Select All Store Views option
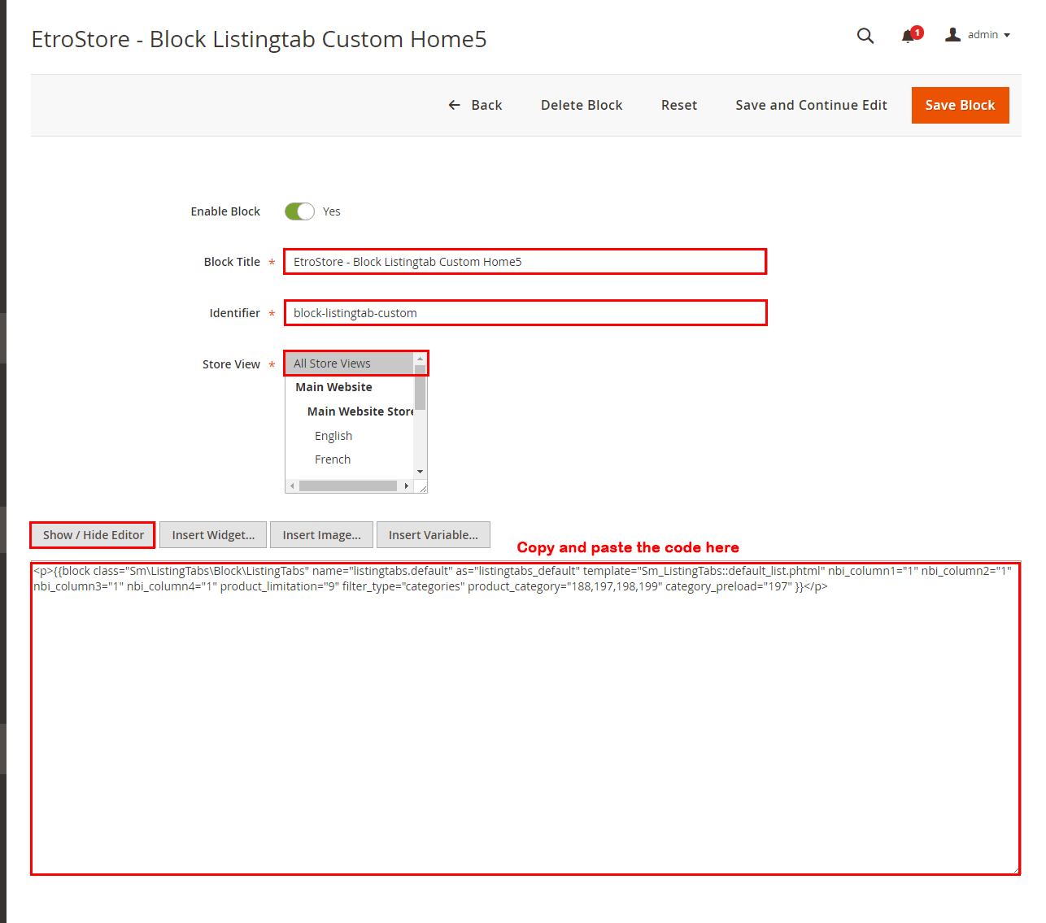Screen dimensions: 1046x923 (350, 364)
